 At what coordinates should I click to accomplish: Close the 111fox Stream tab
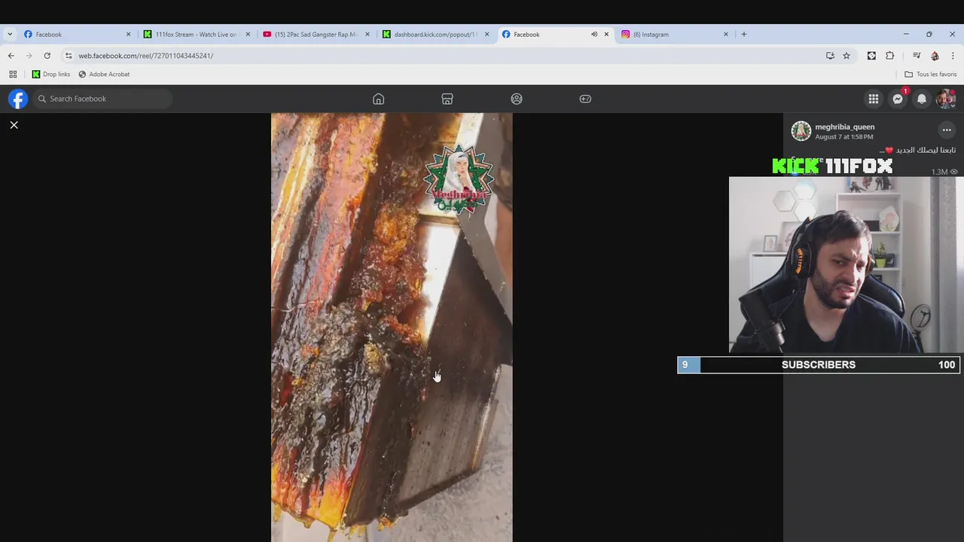click(248, 34)
